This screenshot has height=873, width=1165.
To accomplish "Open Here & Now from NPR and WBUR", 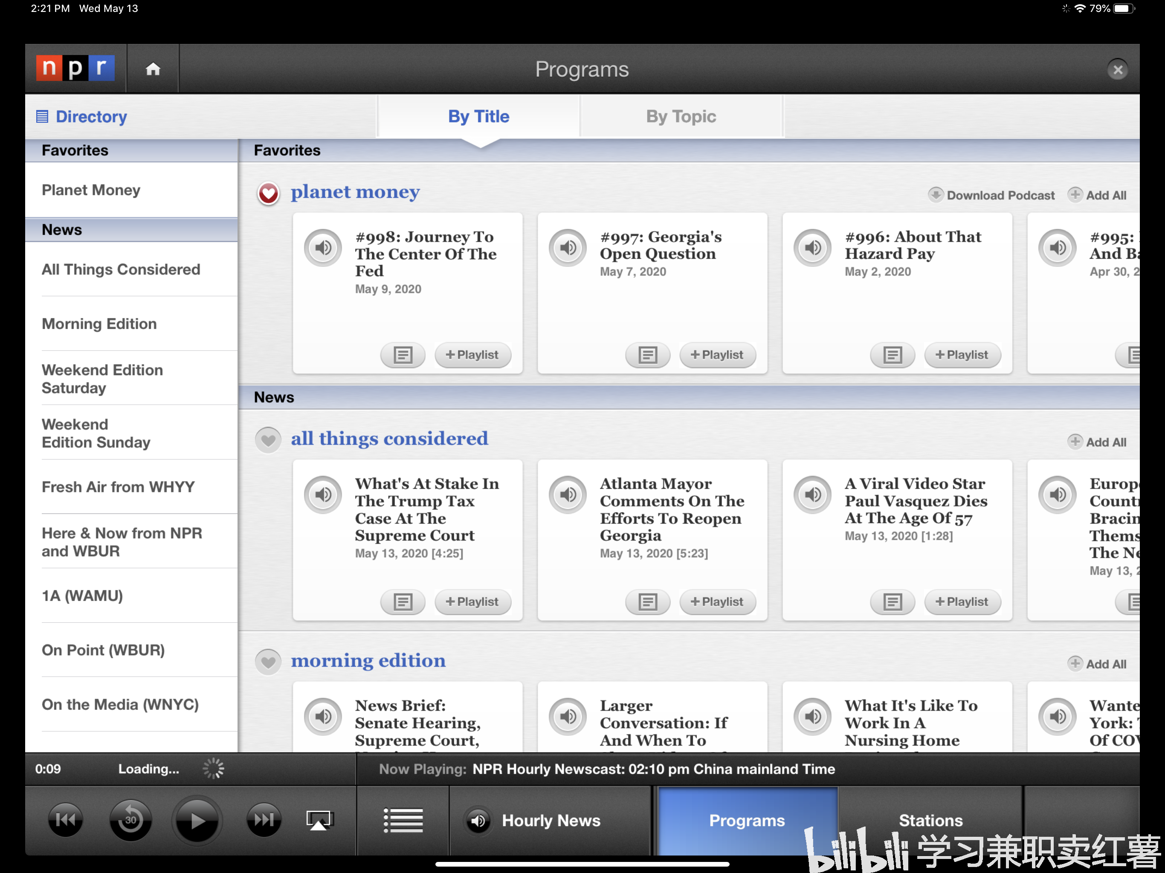I will tap(131, 542).
